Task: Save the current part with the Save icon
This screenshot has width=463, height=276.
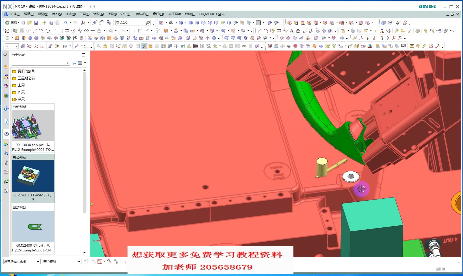Action: coord(36,23)
